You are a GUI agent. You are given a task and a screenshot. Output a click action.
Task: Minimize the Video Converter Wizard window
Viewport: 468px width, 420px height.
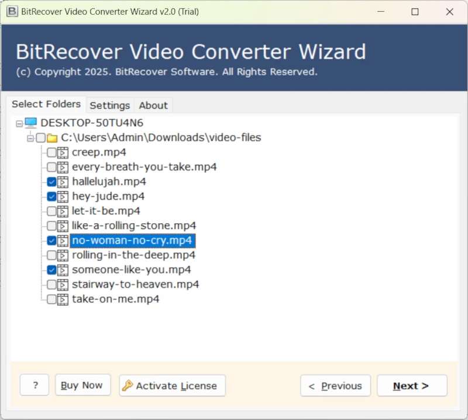coord(381,12)
